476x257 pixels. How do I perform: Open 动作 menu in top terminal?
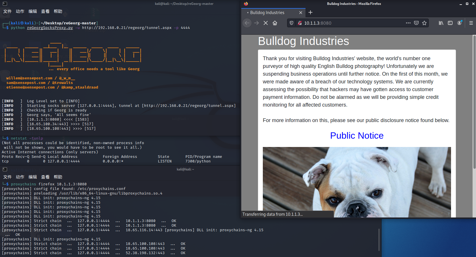click(20, 11)
